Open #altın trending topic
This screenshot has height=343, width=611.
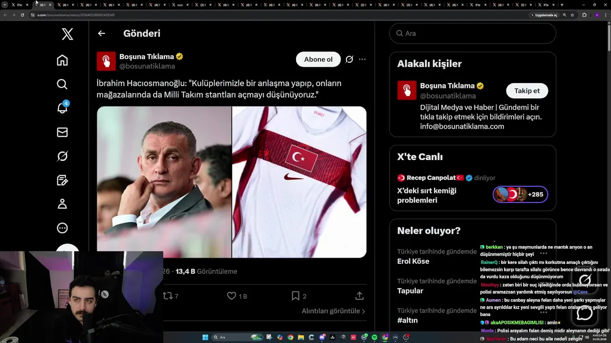click(x=407, y=320)
